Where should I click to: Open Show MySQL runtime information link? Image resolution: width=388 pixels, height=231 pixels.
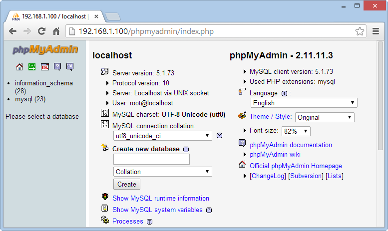click(x=160, y=198)
